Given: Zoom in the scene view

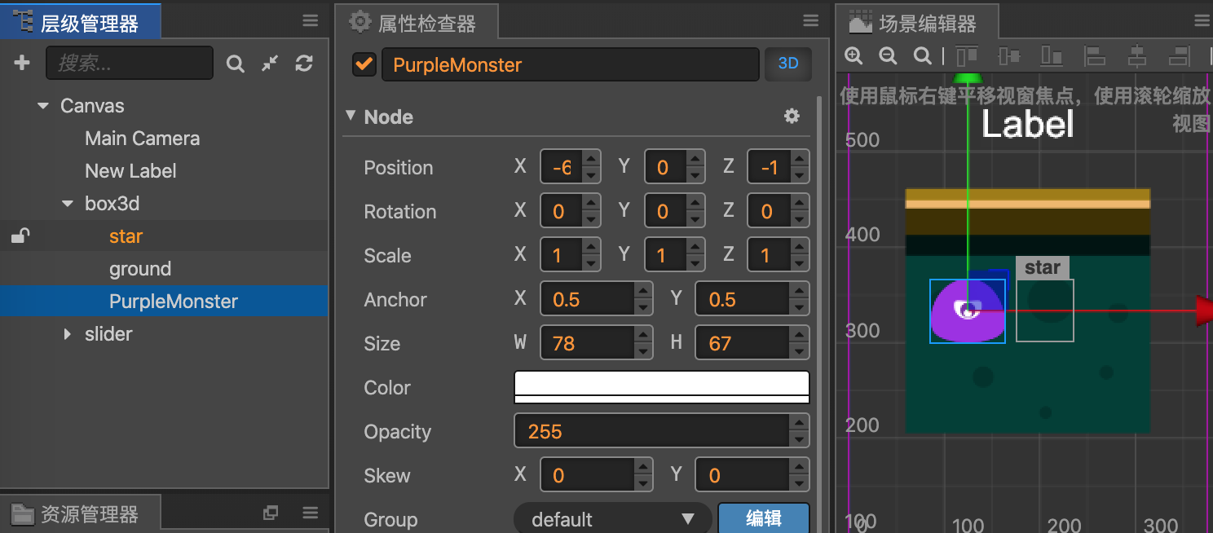Looking at the screenshot, I should pos(854,55).
